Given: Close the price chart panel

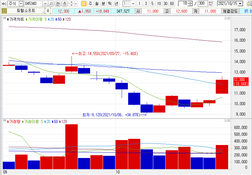Looking at the screenshot, I should [x=229, y=18].
